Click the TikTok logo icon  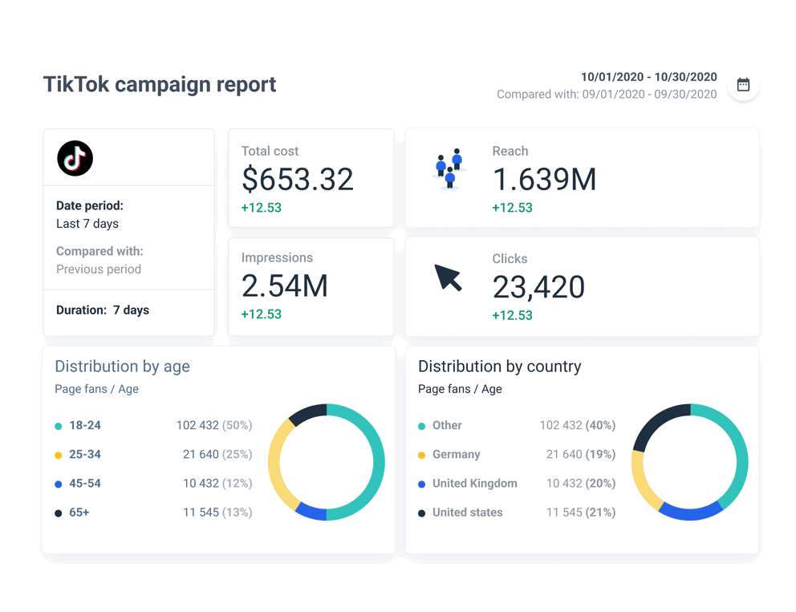pyautogui.click(x=74, y=158)
